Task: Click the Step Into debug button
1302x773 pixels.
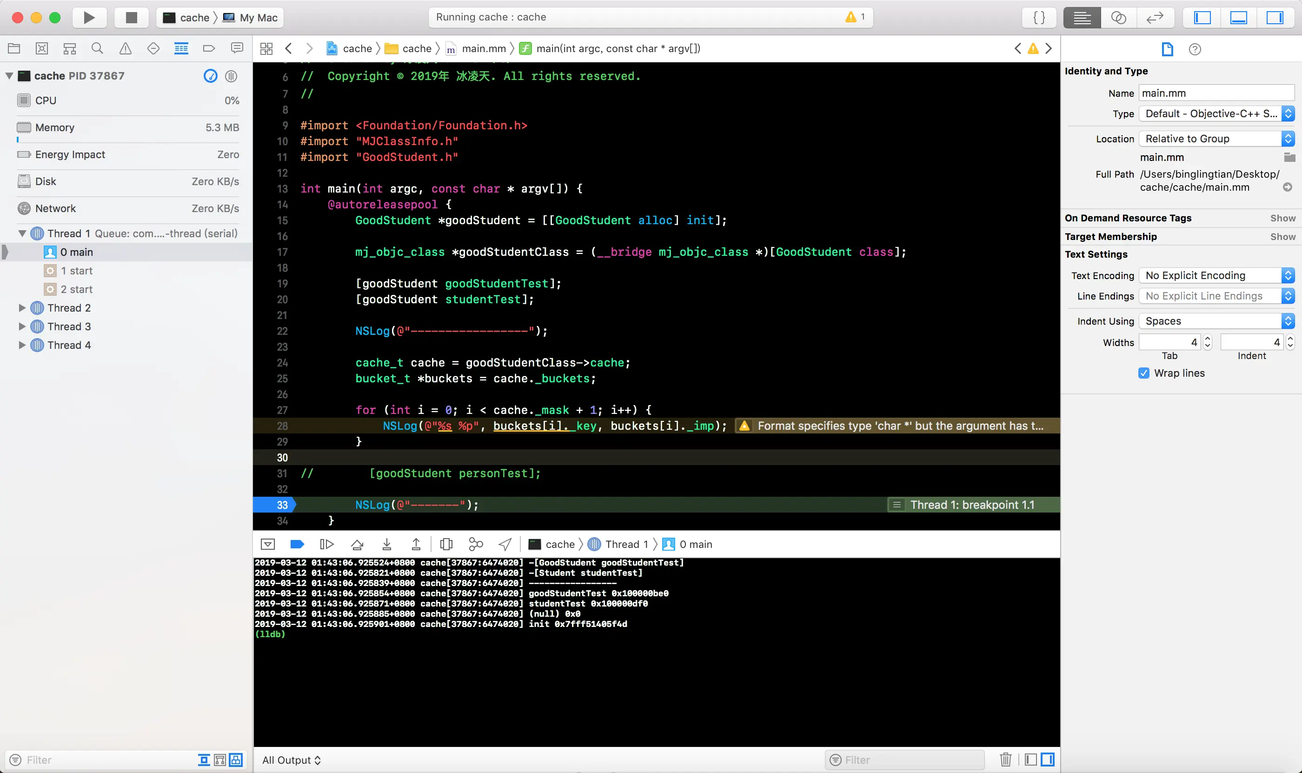Action: pyautogui.click(x=386, y=544)
